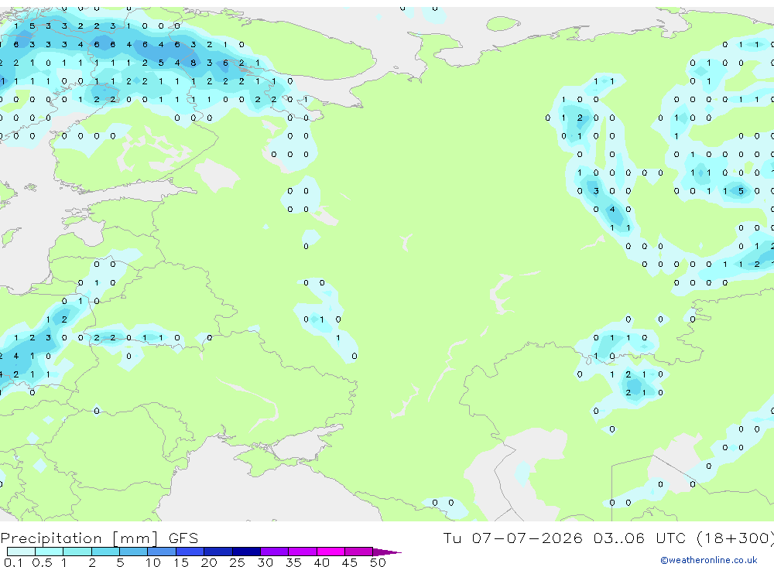Click the 30–35 mm purple legend swatch
The width and height of the screenshot is (774, 567).
click(x=275, y=552)
